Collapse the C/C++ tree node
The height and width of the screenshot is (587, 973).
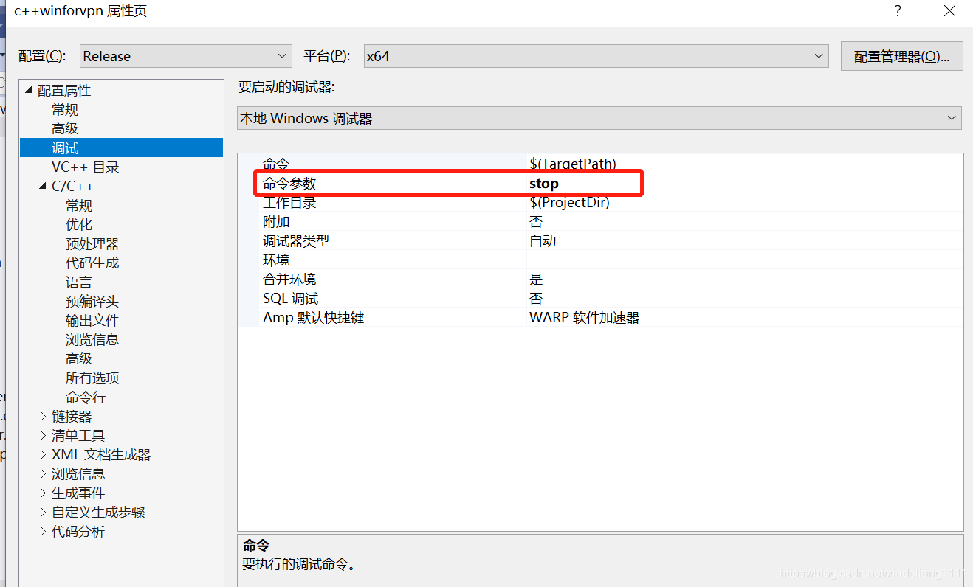tap(42, 186)
